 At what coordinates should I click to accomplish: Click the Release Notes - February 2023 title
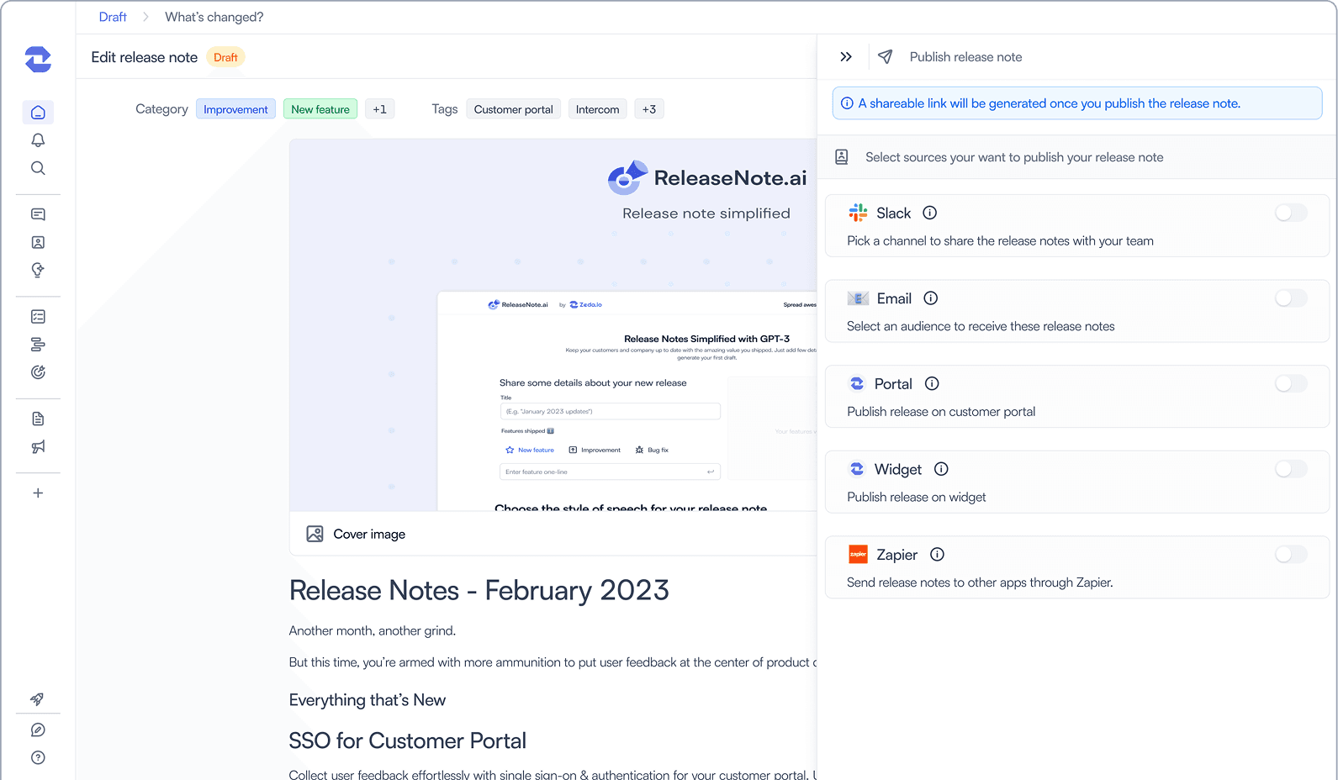click(479, 591)
